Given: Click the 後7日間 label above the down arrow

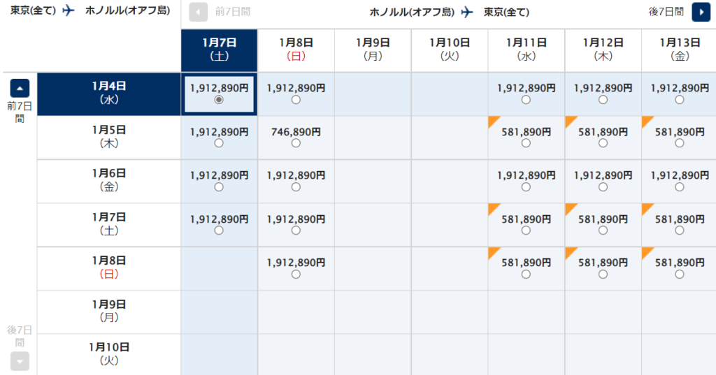Looking at the screenshot, I should click(20, 336).
